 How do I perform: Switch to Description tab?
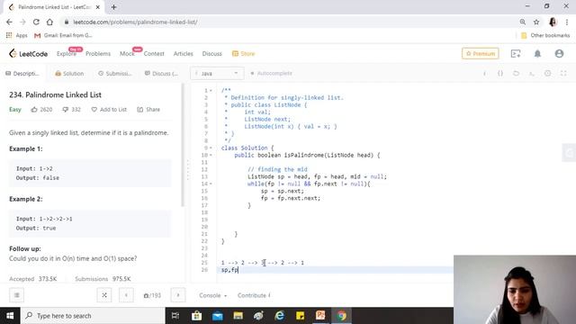tap(22, 74)
